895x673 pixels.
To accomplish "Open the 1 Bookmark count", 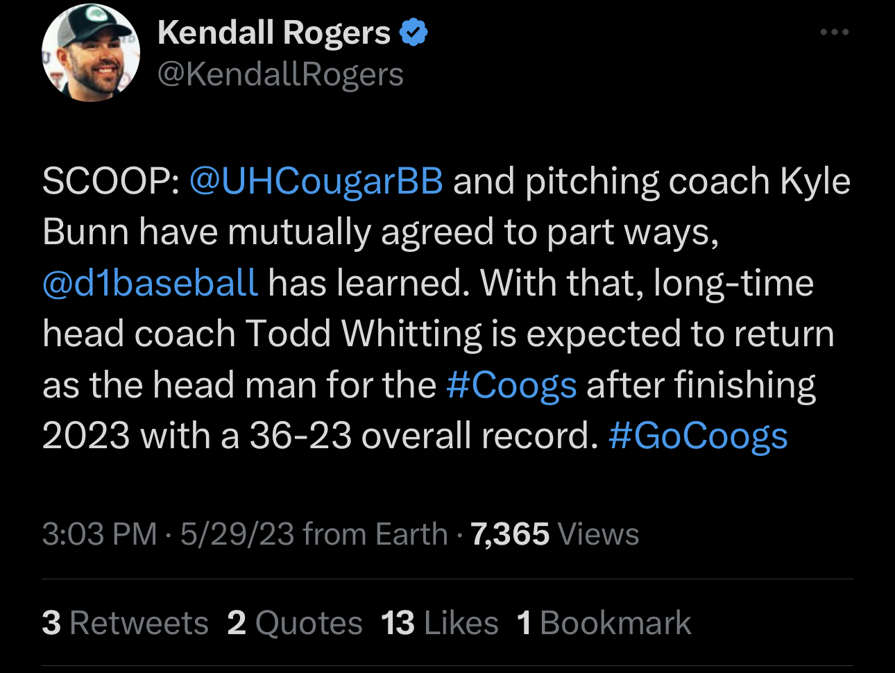I will [604, 623].
